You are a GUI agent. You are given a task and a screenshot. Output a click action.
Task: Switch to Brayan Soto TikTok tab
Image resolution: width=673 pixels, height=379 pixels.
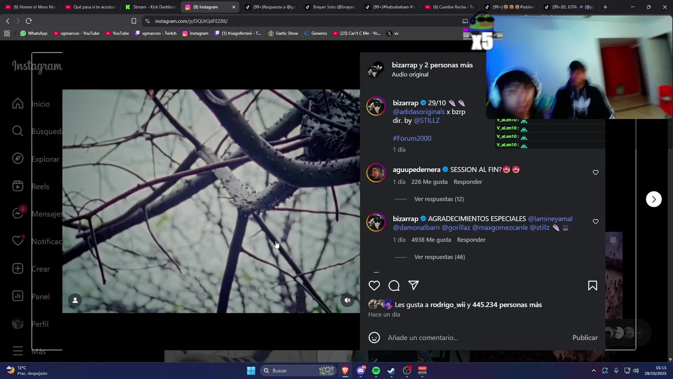coord(329,7)
